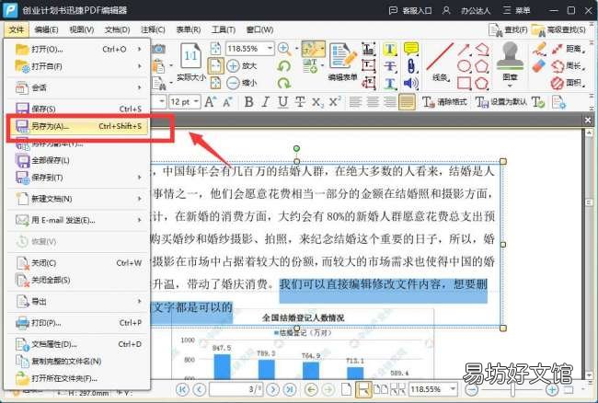Toggle underline formatting U
The width and height of the screenshot is (598, 403).
[282, 102]
